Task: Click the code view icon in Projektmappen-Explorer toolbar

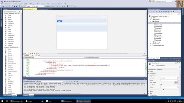Action: (169, 11)
